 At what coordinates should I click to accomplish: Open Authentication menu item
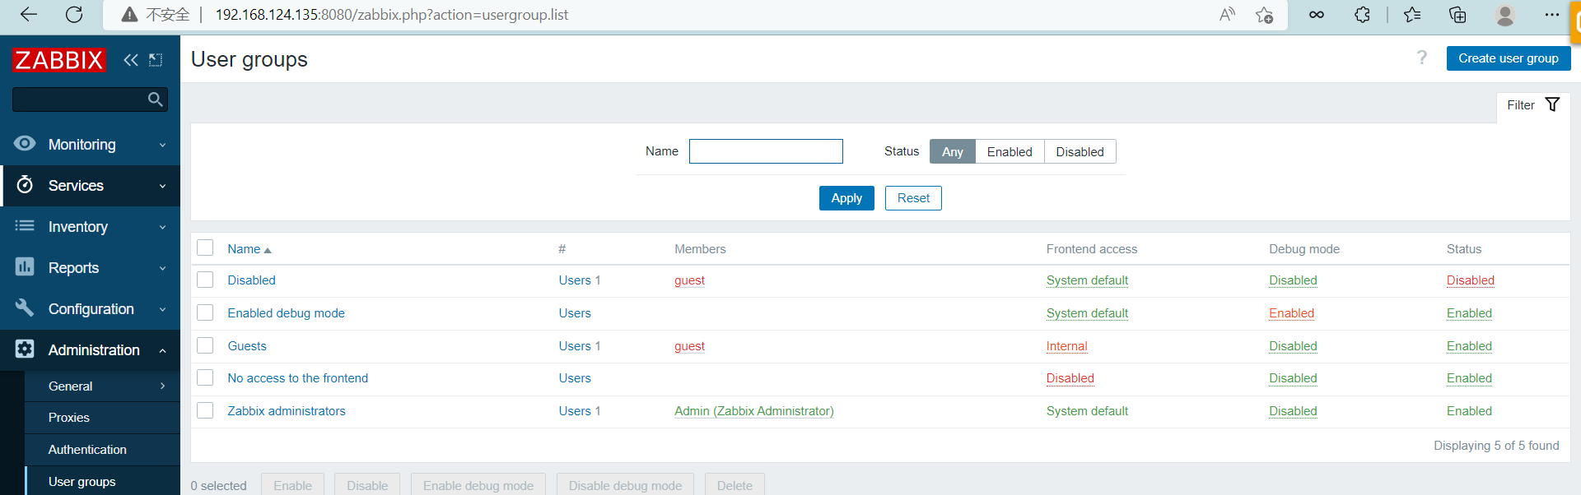point(87,450)
